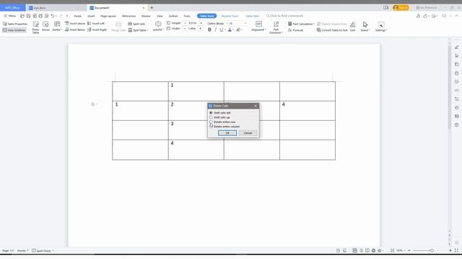Confirm Delete Cells dialog with OK
The height and width of the screenshot is (259, 462).
pyautogui.click(x=227, y=133)
